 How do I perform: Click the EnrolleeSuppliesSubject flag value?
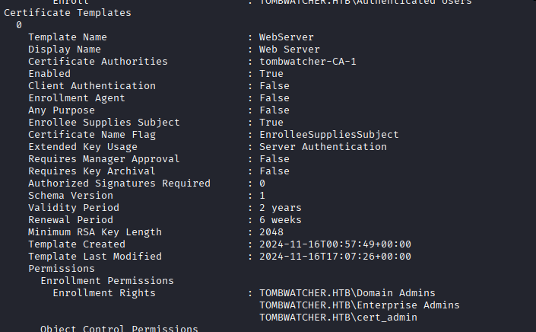(328, 135)
